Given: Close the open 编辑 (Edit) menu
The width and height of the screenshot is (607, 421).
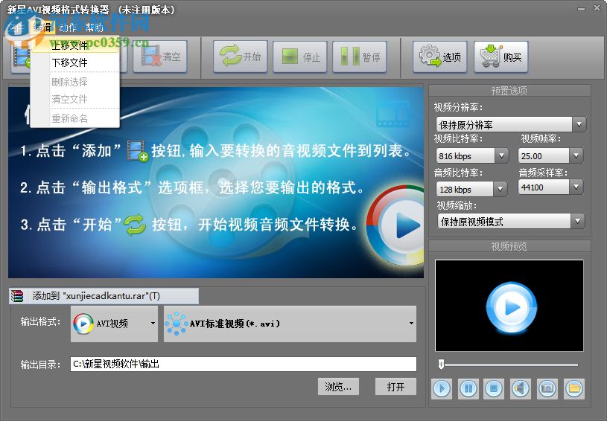Looking at the screenshot, I should tap(42, 27).
